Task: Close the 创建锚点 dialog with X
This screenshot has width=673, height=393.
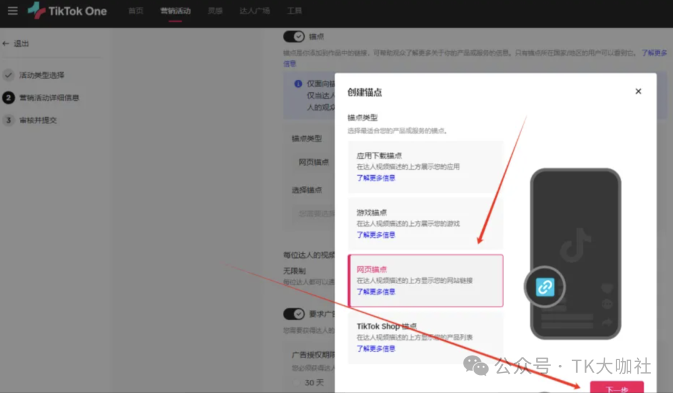Action: (x=638, y=92)
